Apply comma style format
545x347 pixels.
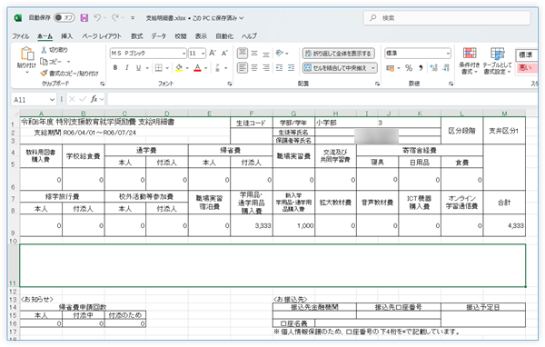click(x=421, y=68)
